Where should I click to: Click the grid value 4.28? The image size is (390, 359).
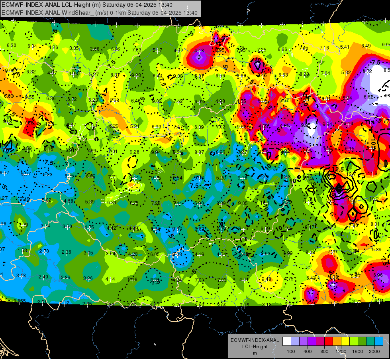coord(133,254)
